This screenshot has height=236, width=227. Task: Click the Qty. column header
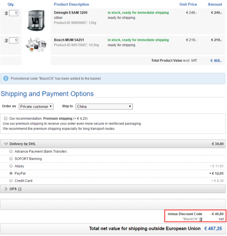click(x=11, y=5)
